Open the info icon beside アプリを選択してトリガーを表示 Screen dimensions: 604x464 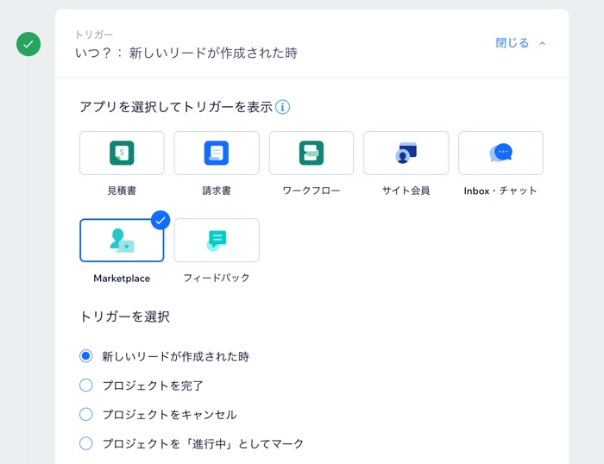pyautogui.click(x=282, y=107)
